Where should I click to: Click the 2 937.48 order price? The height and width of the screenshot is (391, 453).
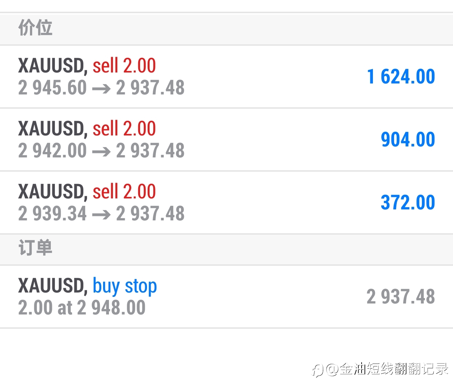pos(401,297)
